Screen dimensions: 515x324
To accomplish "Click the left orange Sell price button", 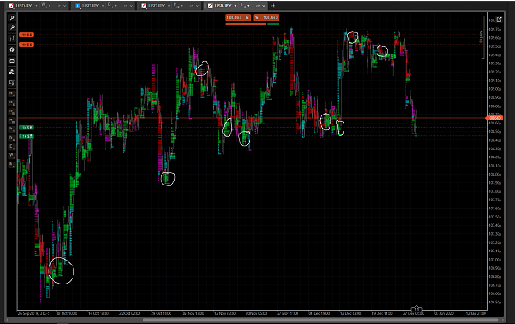I will tap(238, 18).
